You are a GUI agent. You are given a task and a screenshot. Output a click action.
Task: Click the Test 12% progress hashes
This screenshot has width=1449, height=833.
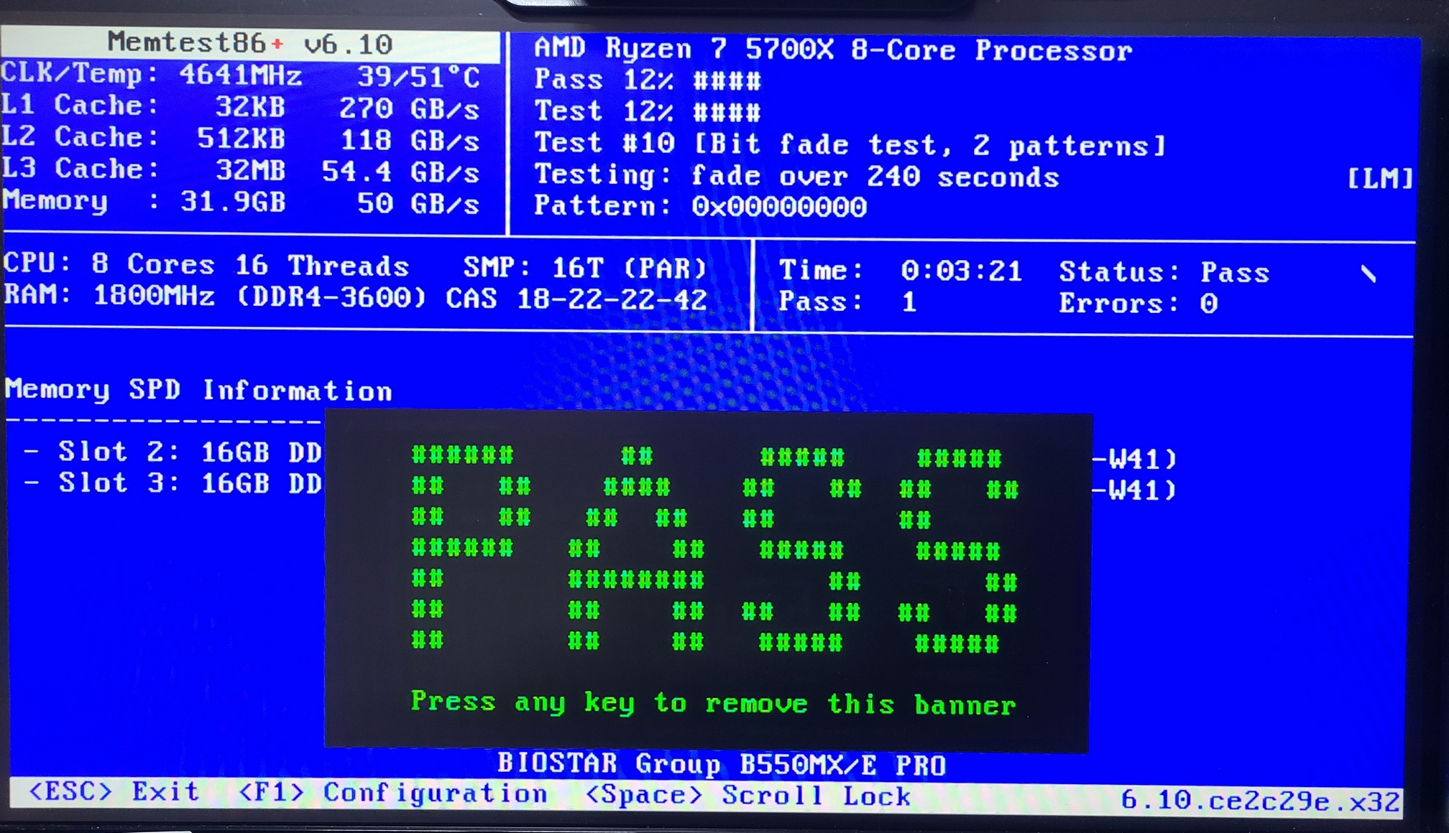727,112
